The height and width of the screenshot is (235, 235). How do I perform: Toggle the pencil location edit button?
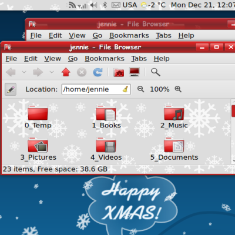click(x=11, y=89)
